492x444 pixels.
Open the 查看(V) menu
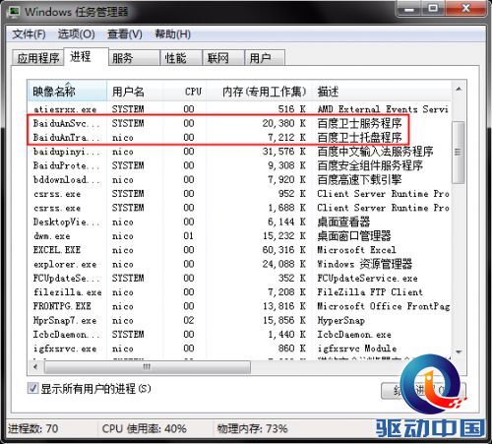pyautogui.click(x=125, y=34)
